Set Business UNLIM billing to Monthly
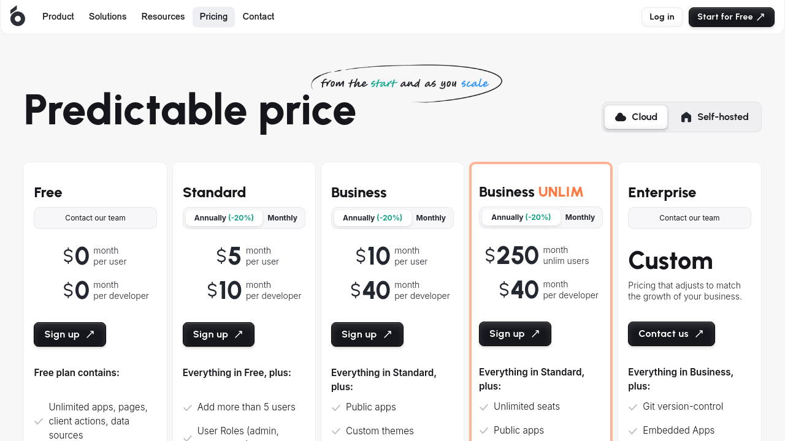 [580, 217]
